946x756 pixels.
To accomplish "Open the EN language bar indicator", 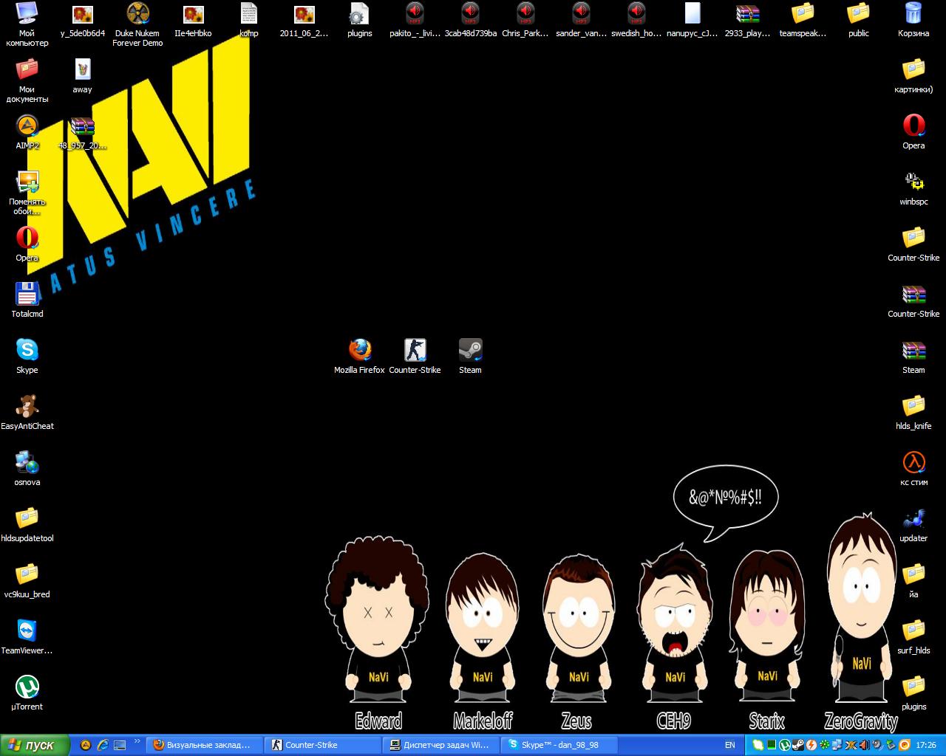I will click(x=730, y=745).
